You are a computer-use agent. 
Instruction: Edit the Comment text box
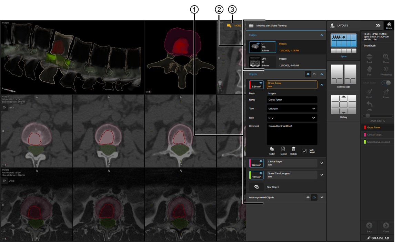point(292,134)
